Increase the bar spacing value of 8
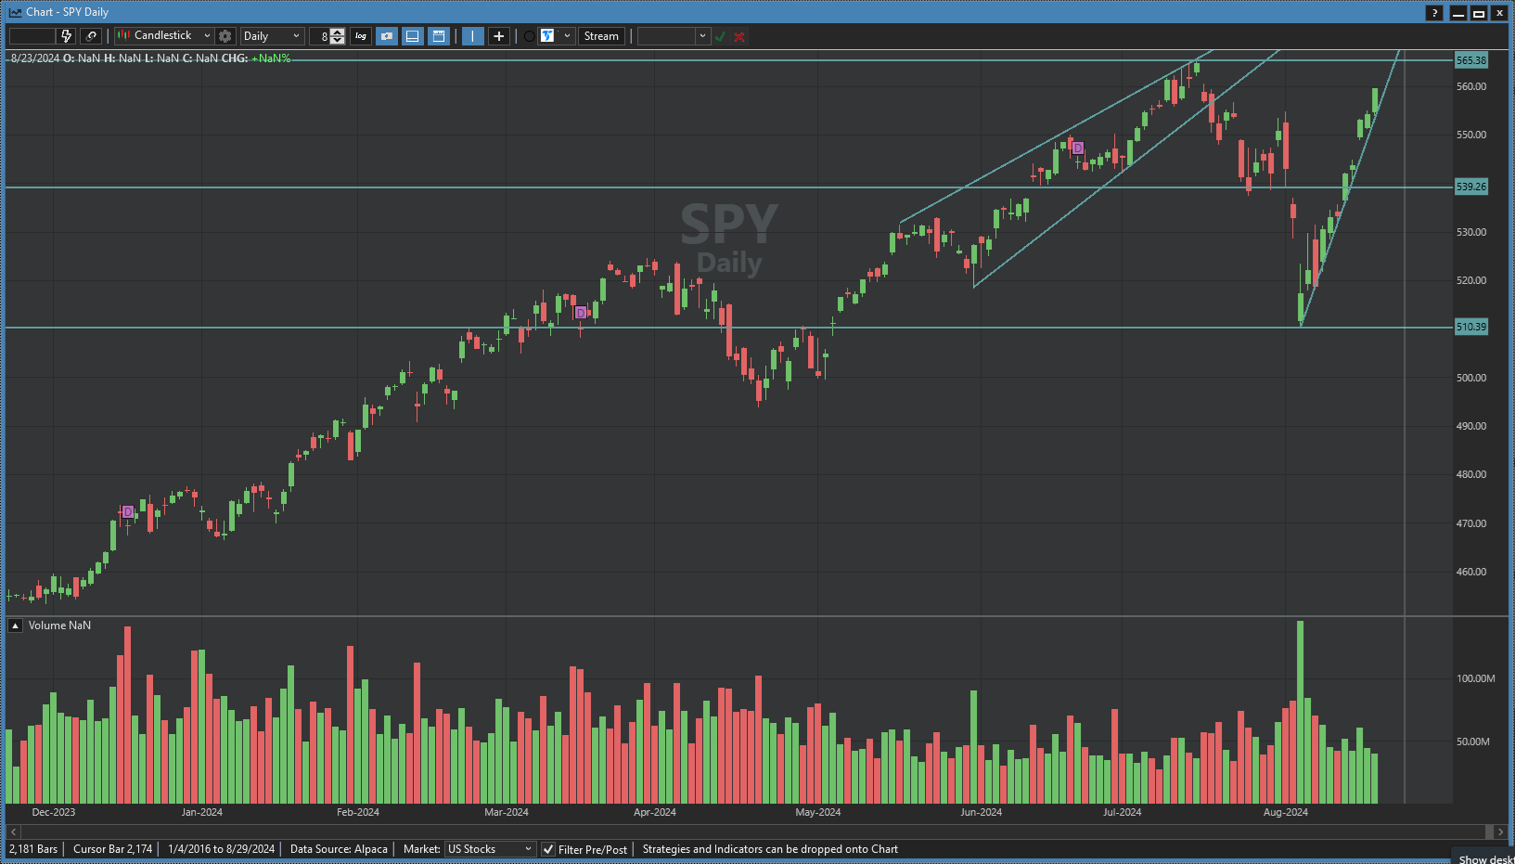Viewport: 1515px width, 864px height. [338, 32]
